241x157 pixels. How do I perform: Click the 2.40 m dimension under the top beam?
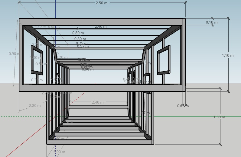[101, 27]
